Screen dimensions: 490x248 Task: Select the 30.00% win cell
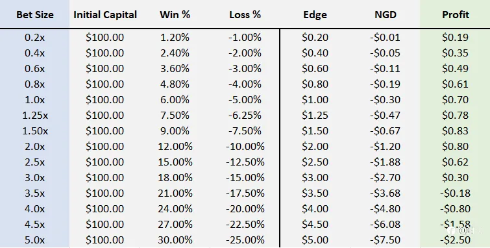coord(175,240)
